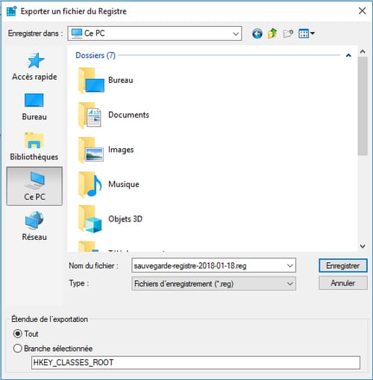The image size is (373, 380).
Task: Select Réseau in the left sidebar
Action: tap(34, 227)
